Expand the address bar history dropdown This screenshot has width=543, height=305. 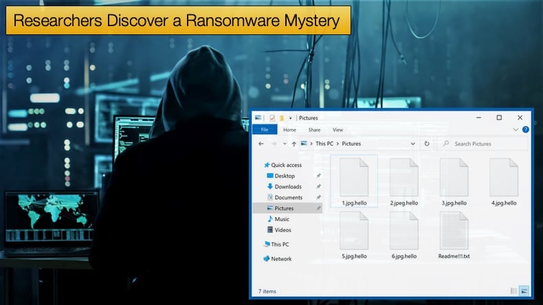point(413,144)
